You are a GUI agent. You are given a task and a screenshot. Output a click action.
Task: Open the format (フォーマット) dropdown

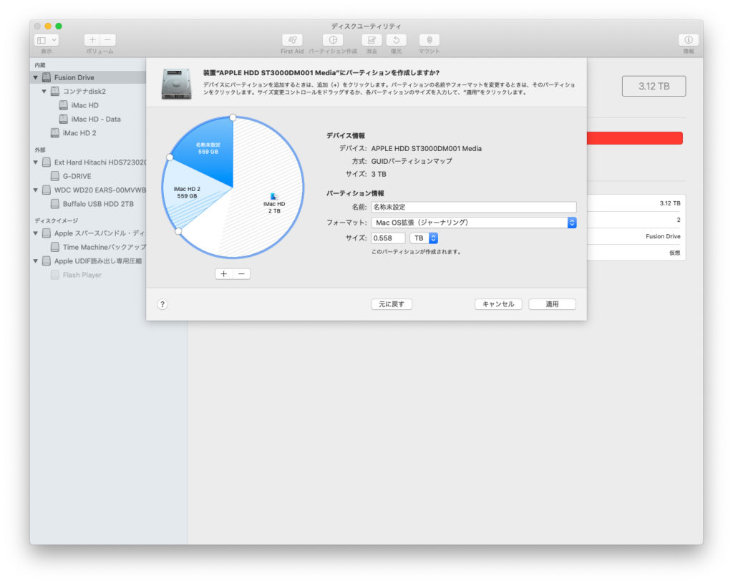(x=473, y=223)
